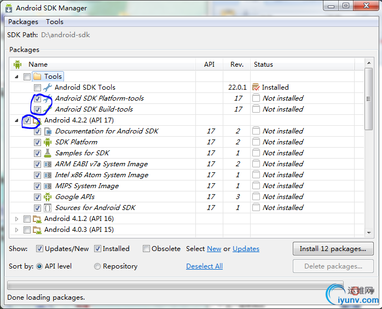
Task: Click the Installed status icon for Android SDK Tools
Action: click(256, 87)
